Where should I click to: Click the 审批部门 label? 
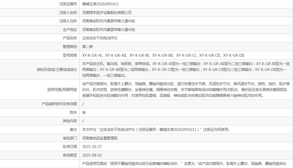coord(70,138)
